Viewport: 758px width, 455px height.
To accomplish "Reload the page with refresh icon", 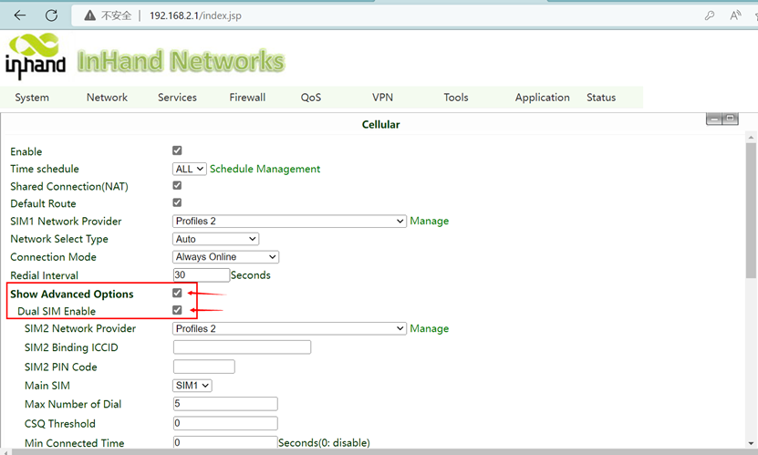I will 51,16.
